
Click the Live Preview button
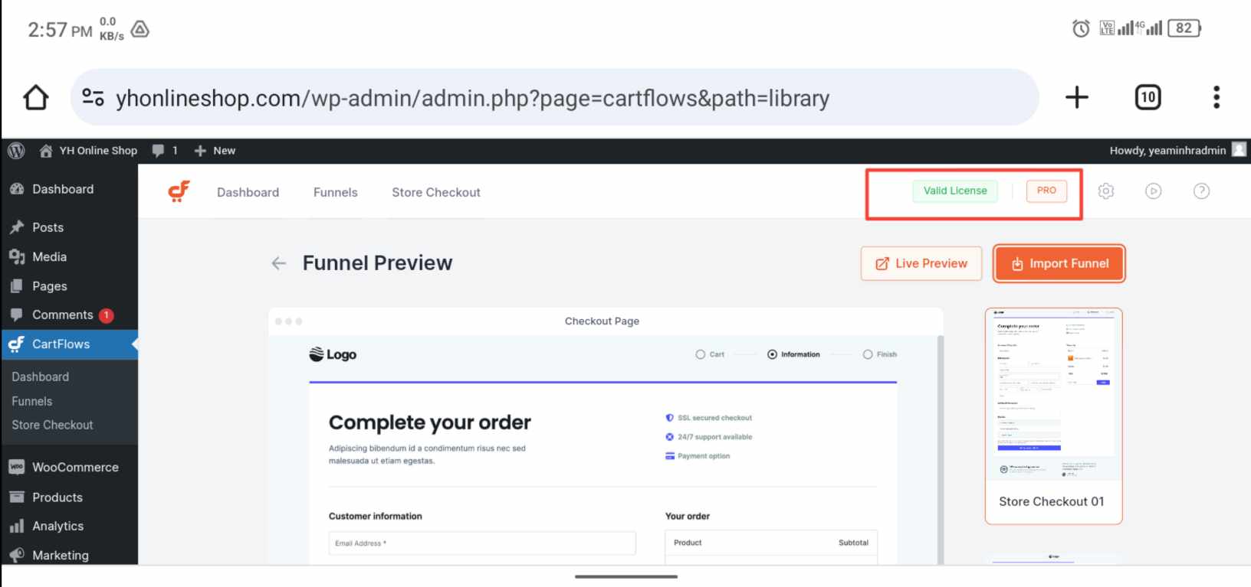(x=921, y=263)
